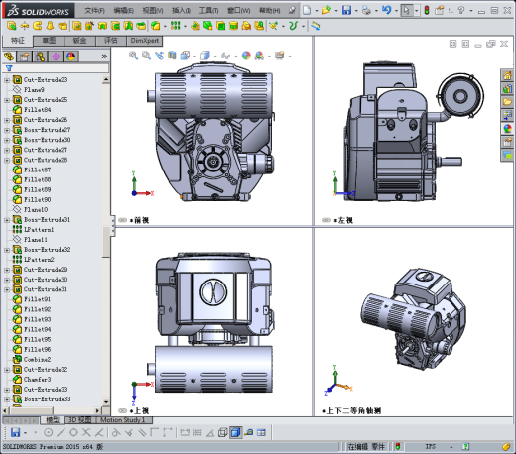The height and width of the screenshot is (454, 516).
Task: Open the DisplayManager color wheel tab
Action: (71, 57)
